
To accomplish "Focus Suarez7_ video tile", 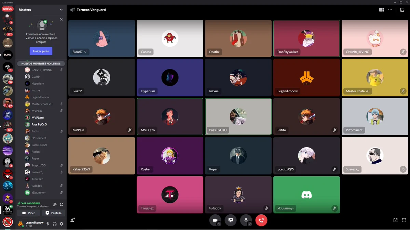I will [x=375, y=156].
